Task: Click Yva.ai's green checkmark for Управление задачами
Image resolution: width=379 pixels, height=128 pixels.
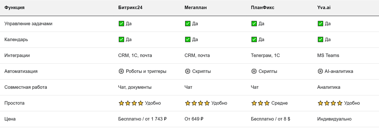Action: pos(320,24)
